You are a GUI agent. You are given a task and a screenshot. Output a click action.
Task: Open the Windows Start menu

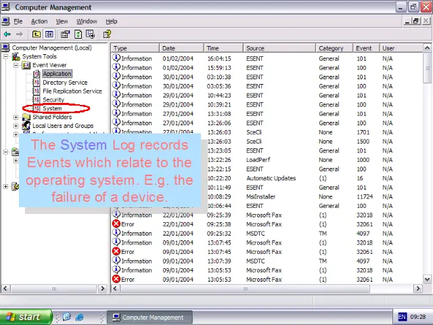pos(26,317)
